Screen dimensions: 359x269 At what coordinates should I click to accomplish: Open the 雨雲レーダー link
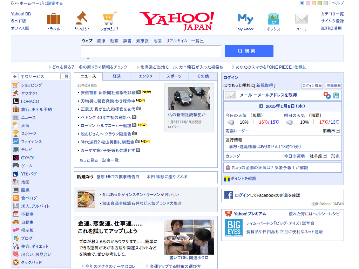237,131
